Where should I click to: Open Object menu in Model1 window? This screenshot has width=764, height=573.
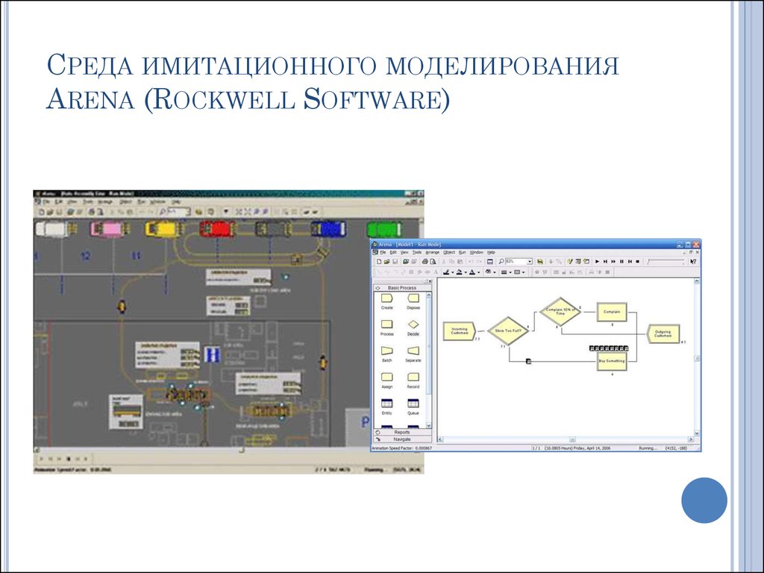[448, 252]
